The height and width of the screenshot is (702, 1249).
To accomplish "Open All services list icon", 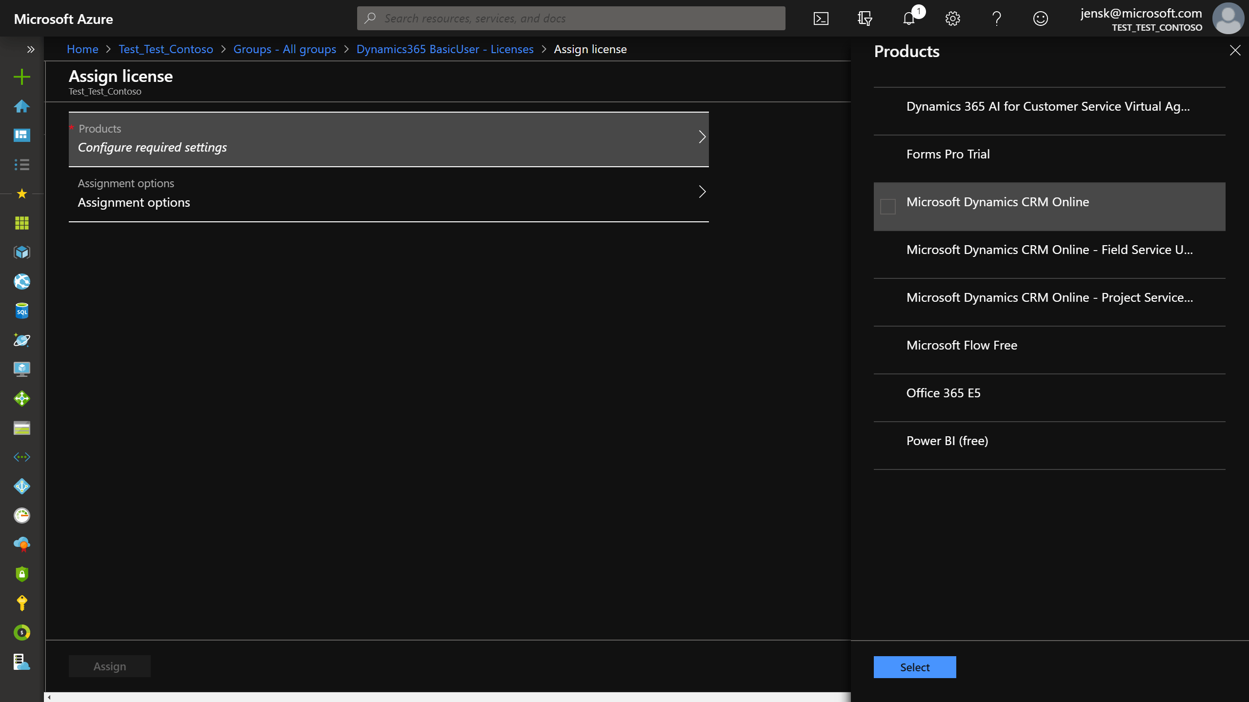I will (x=21, y=164).
